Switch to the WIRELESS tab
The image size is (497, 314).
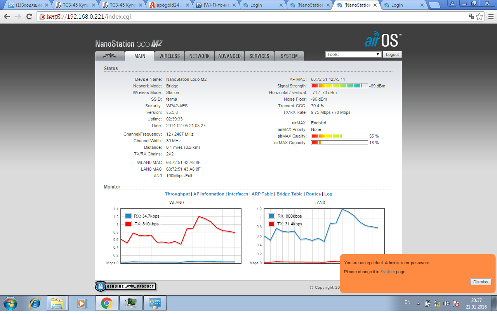click(170, 56)
